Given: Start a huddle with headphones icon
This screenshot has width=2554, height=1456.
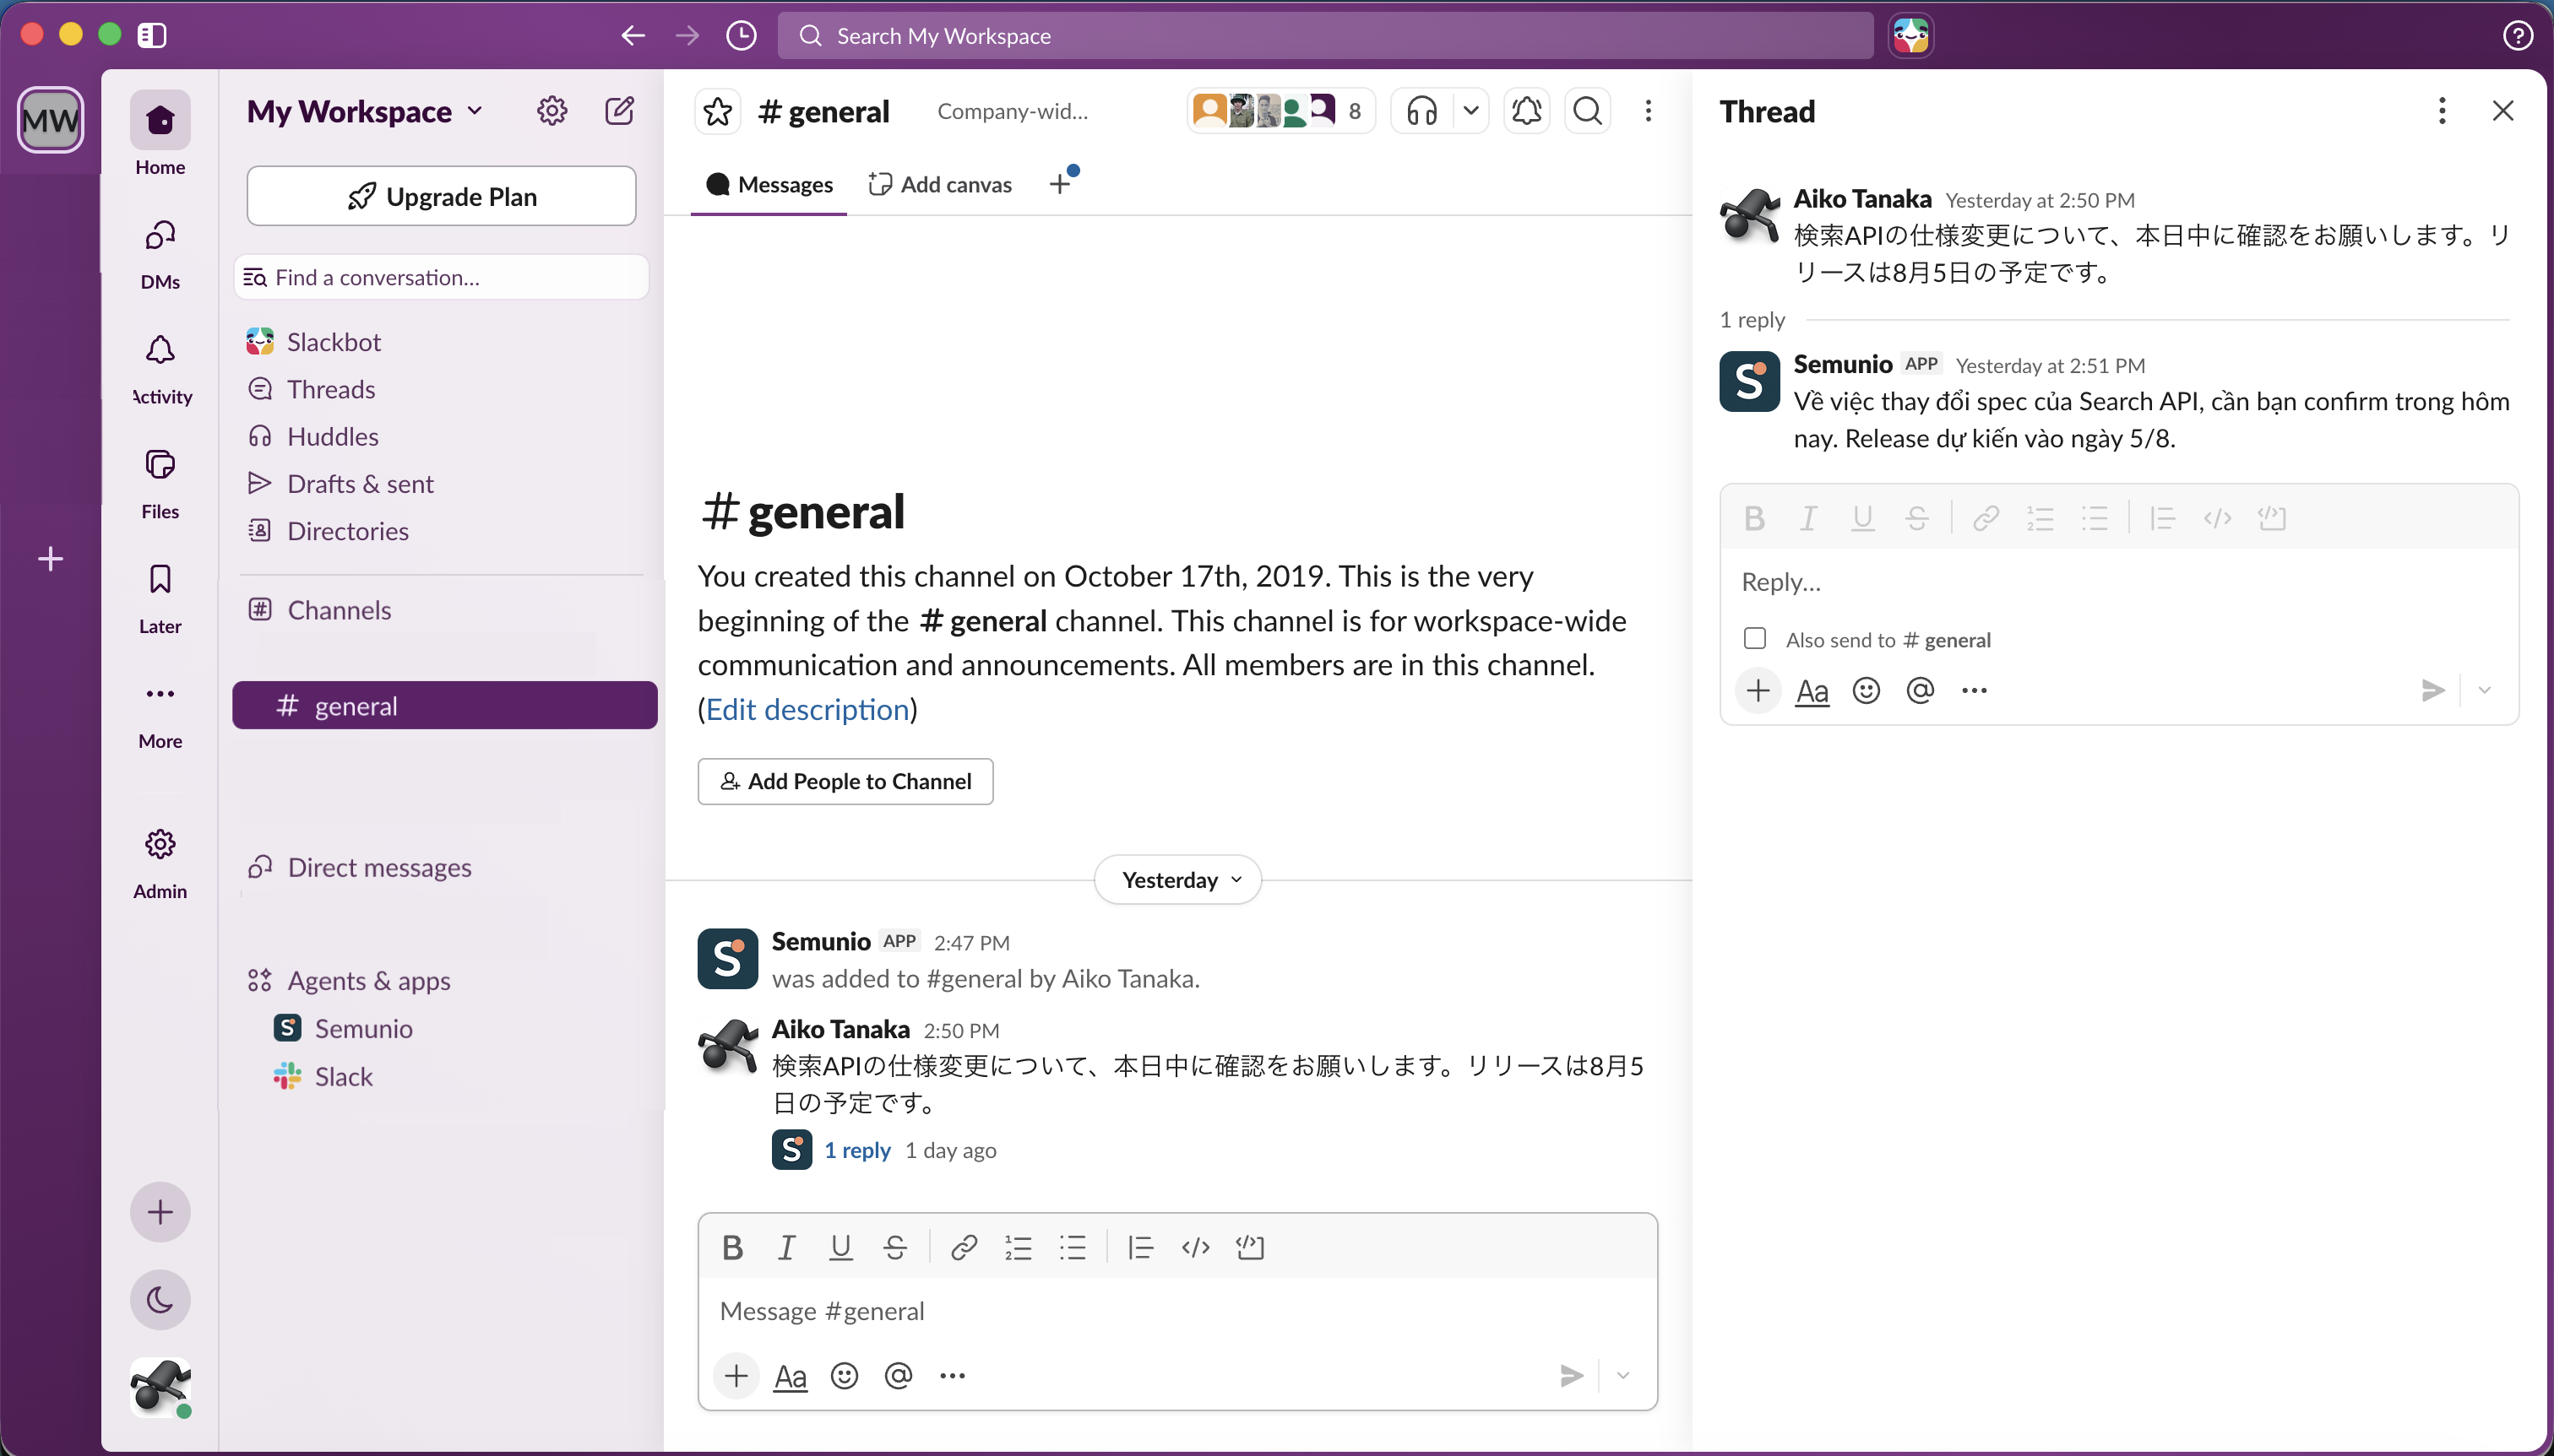Looking at the screenshot, I should point(1421,111).
